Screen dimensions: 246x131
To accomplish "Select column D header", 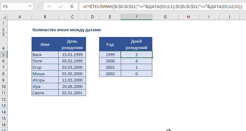I will (92, 17).
